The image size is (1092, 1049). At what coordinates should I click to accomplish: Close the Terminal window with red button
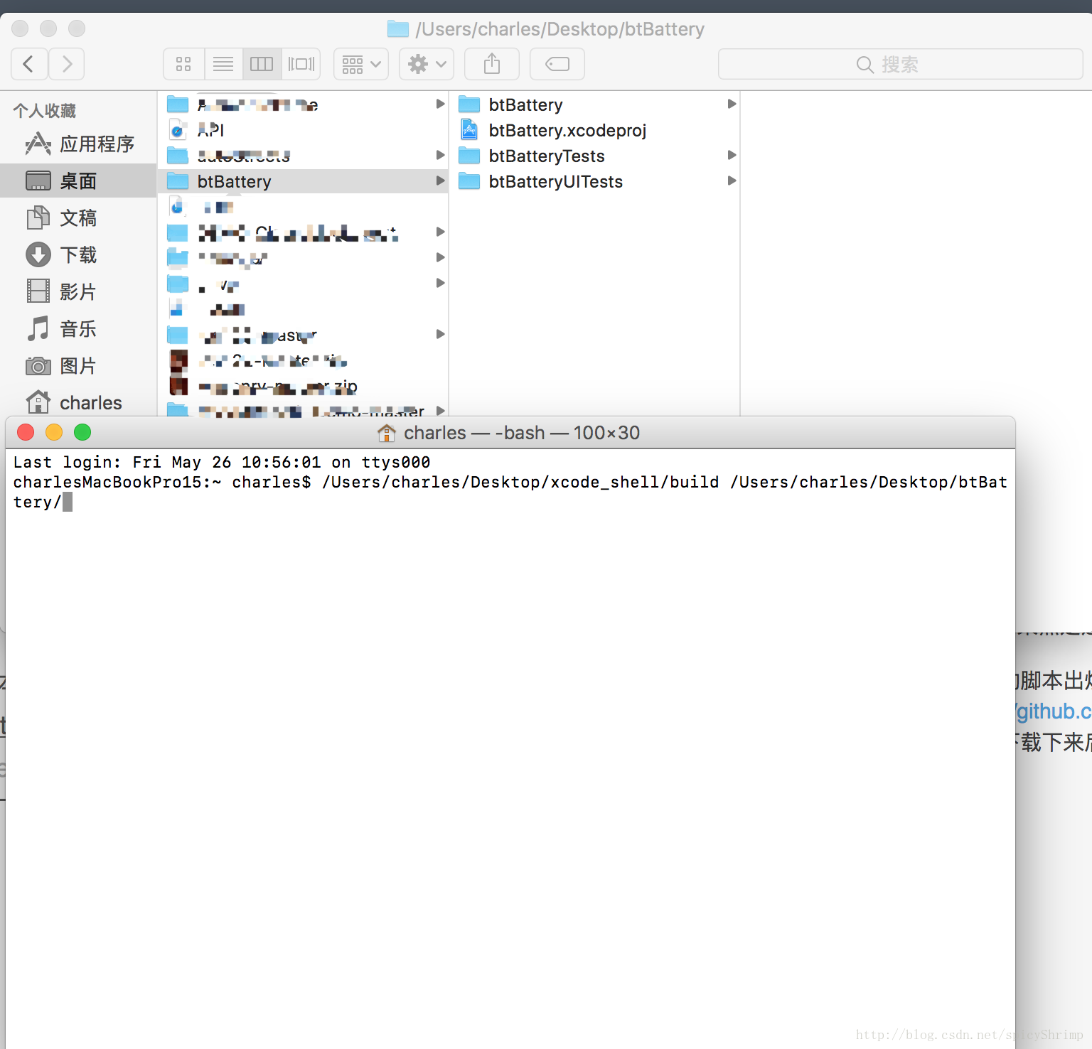26,432
